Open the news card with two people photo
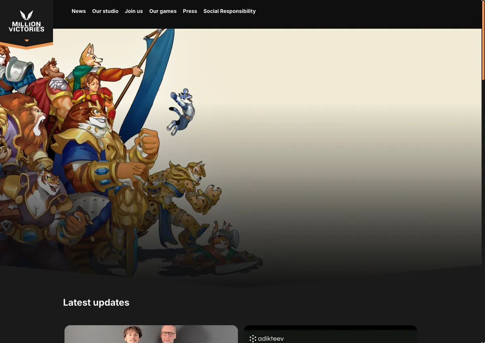The width and height of the screenshot is (485, 343). pos(151,334)
